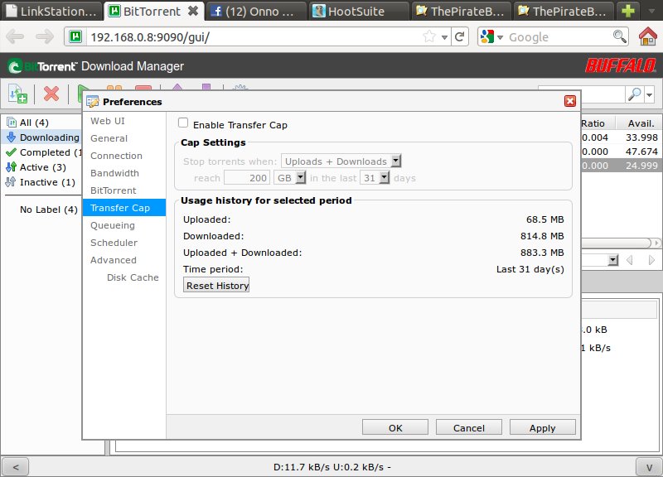Screen dimensions: 663x477
Task: Open the GB unit dropdown
Action: click(289, 178)
